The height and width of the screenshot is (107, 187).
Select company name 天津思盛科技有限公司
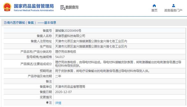tap(70, 36)
